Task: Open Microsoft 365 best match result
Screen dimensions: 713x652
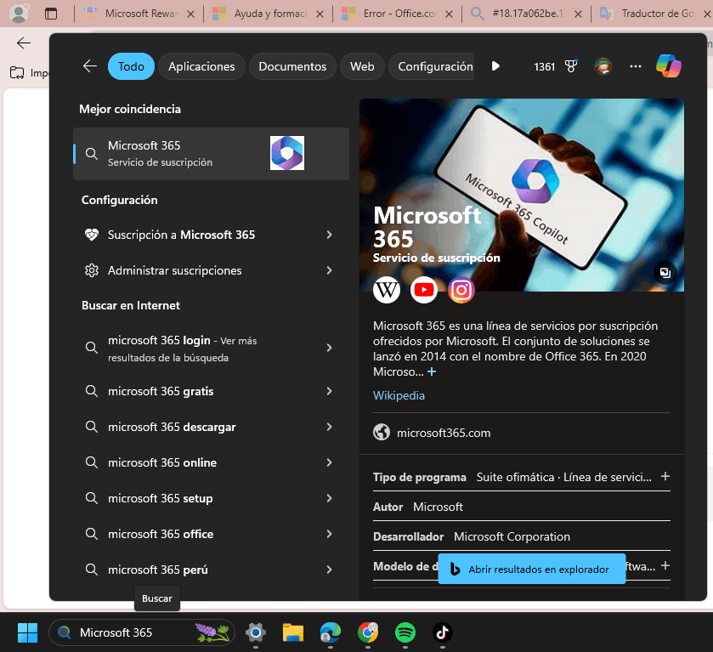Action: click(211, 154)
